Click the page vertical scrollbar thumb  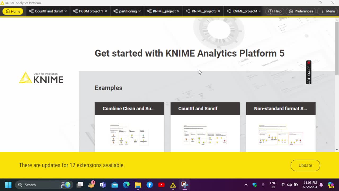(337, 48)
